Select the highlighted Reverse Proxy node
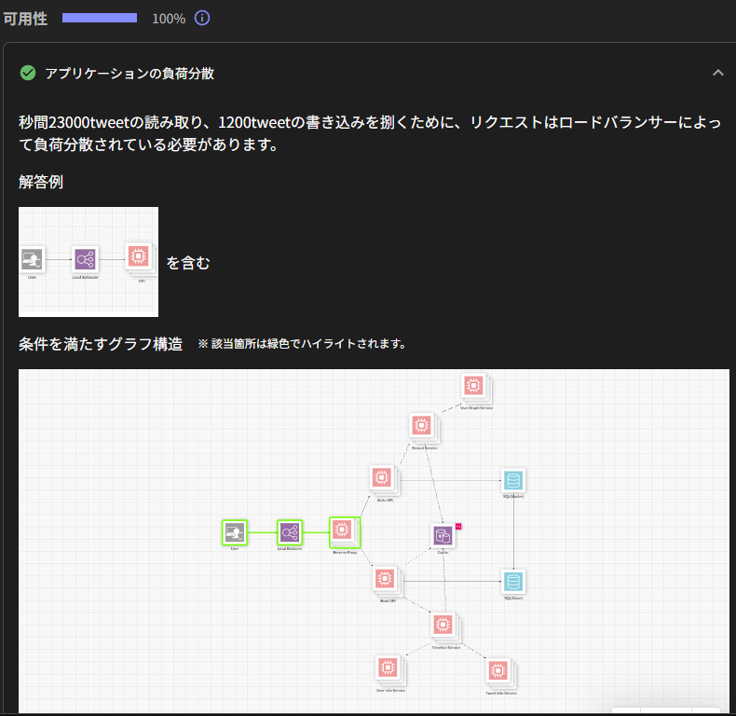This screenshot has width=736, height=716. click(x=345, y=532)
